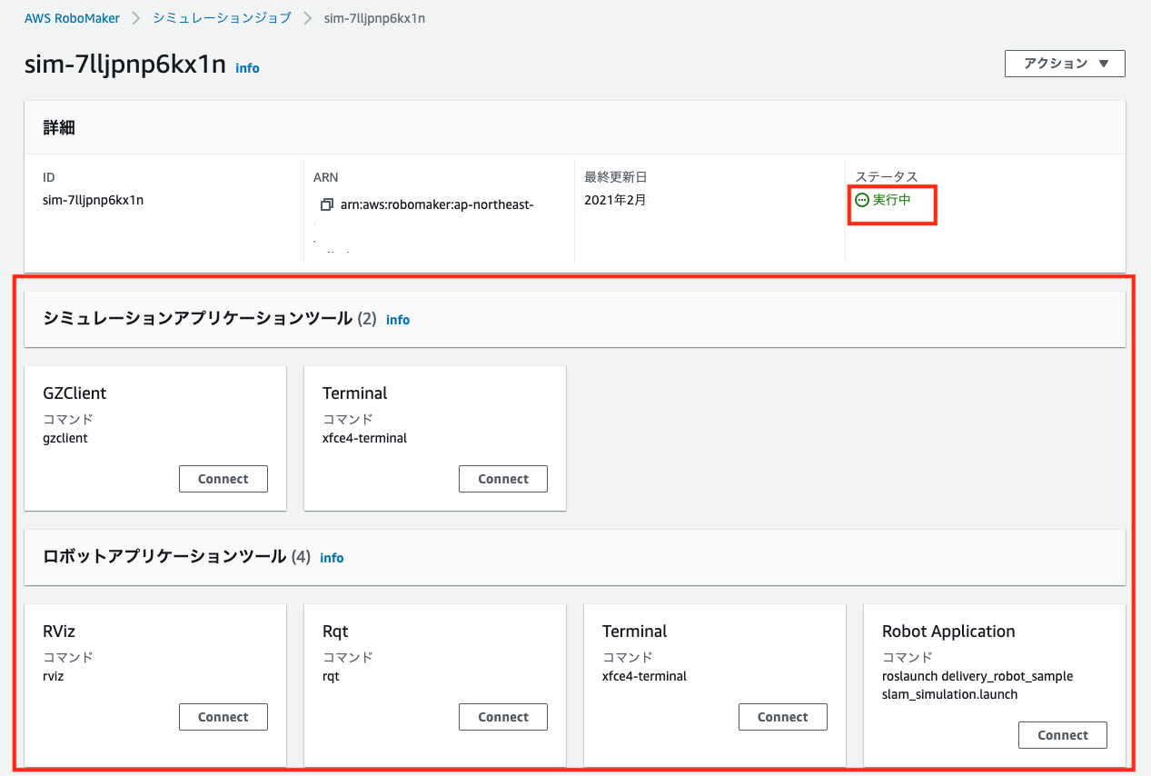Connect to robot application Terminal
The width and height of the screenshot is (1151, 776).
(x=783, y=717)
